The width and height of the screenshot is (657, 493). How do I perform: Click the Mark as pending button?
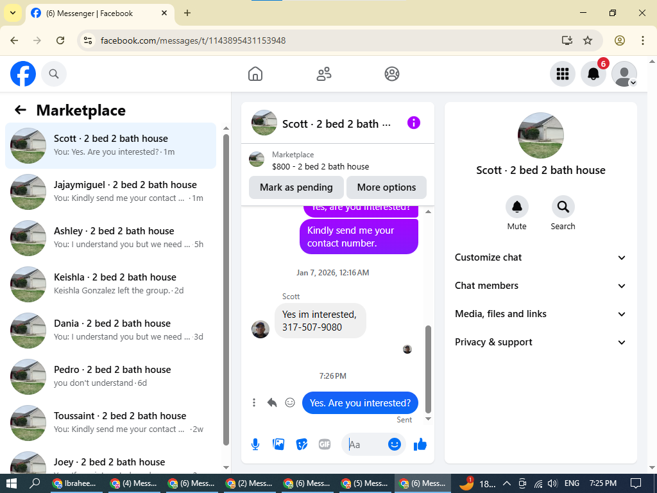tap(296, 187)
